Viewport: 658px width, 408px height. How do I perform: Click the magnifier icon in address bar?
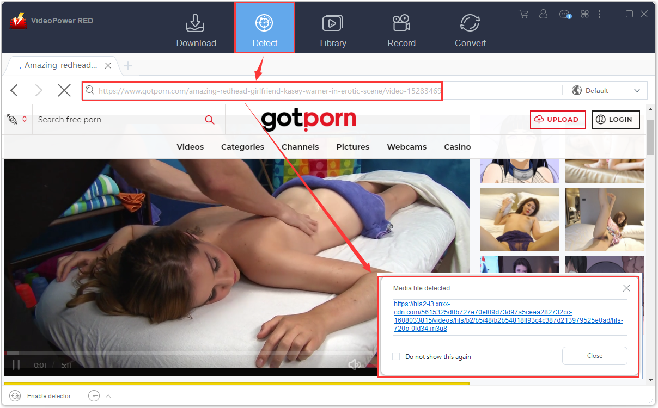(x=90, y=91)
